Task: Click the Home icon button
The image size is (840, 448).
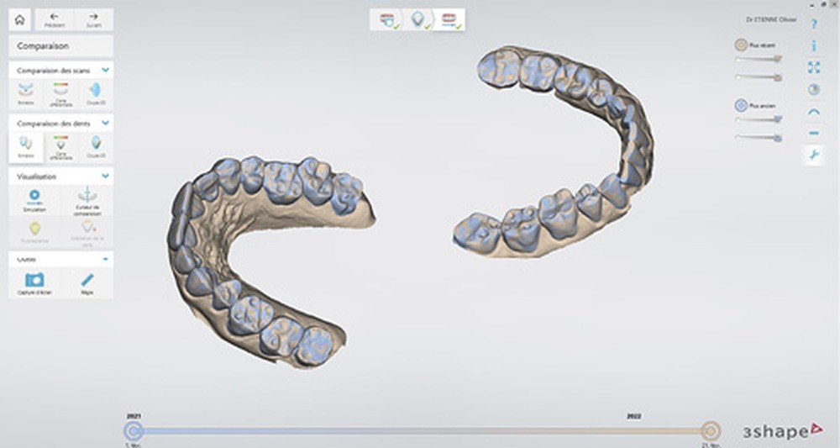Action: pyautogui.click(x=20, y=20)
